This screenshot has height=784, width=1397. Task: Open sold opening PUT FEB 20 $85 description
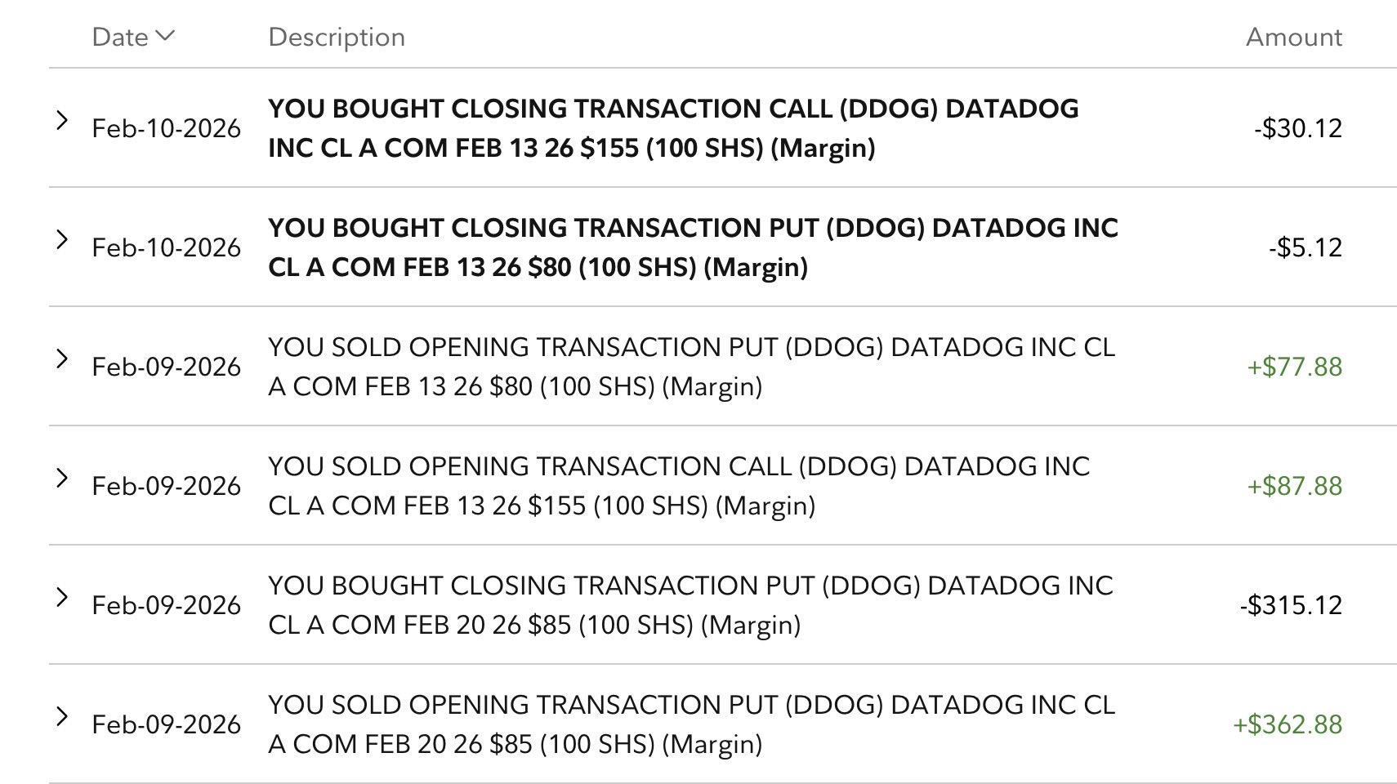690,724
